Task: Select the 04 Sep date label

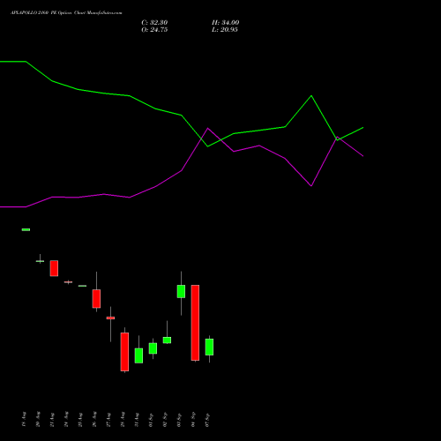Action: [x=193, y=420]
